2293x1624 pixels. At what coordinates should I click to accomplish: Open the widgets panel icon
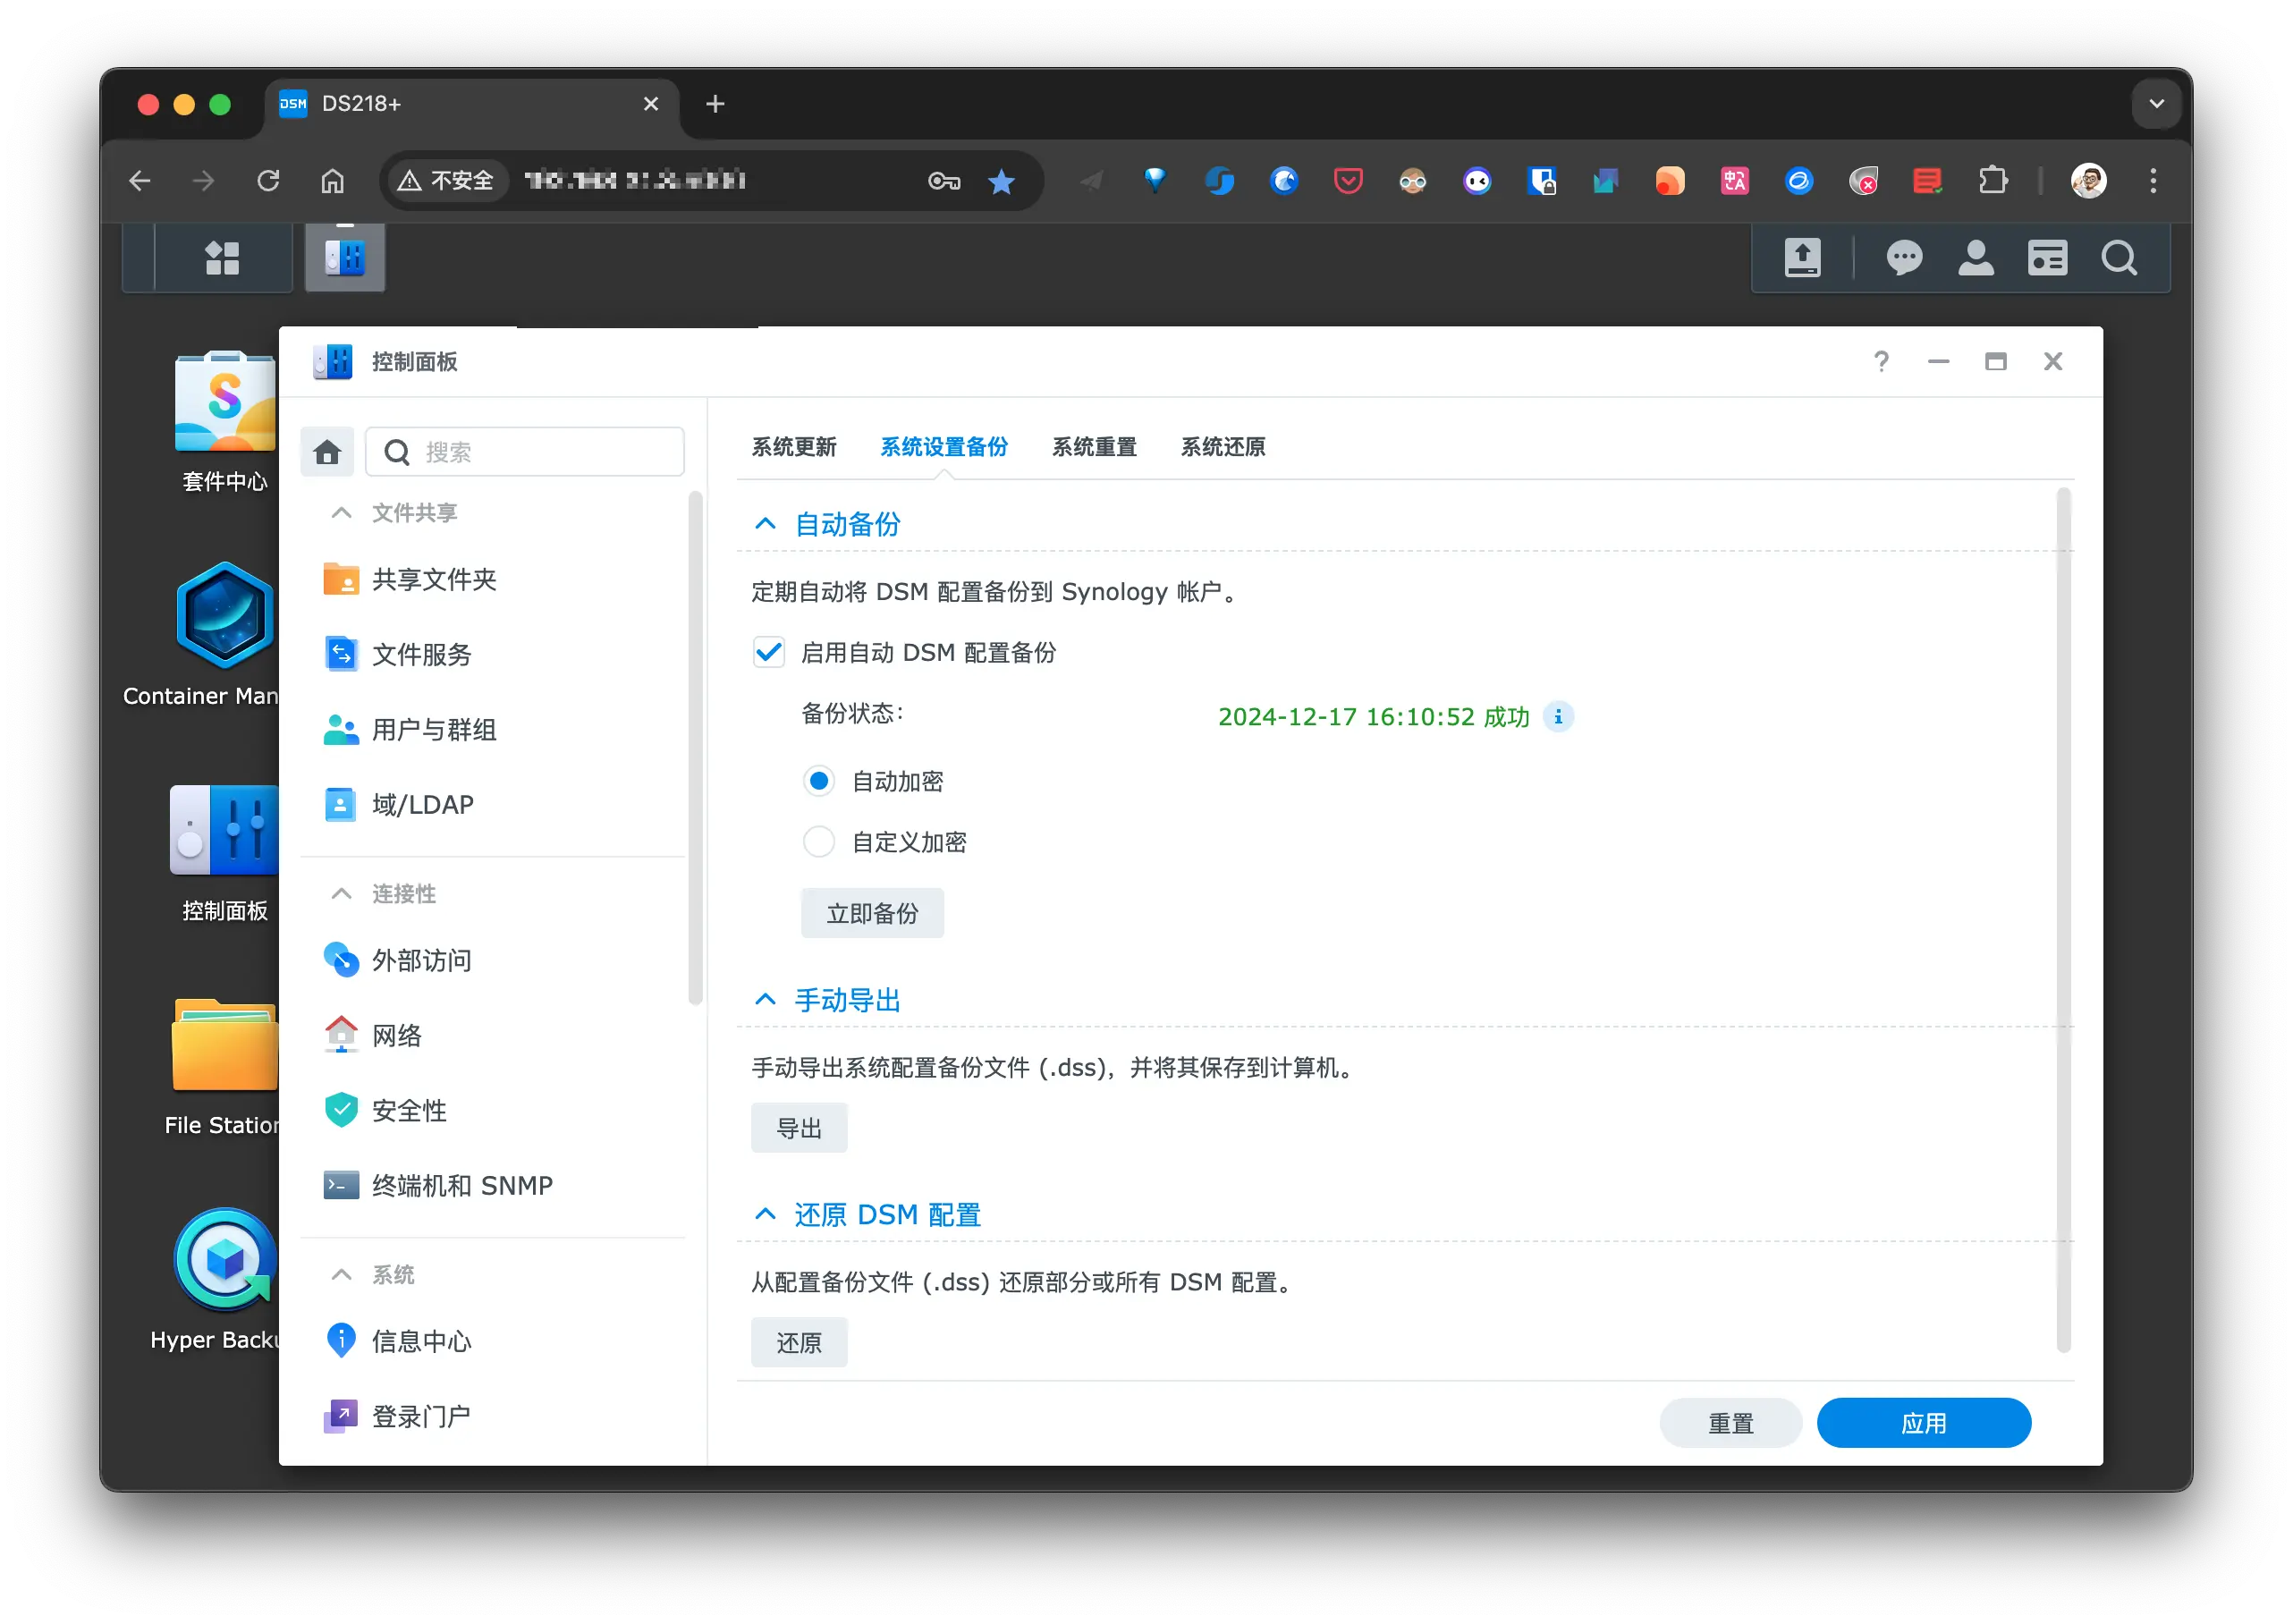point(2047,258)
